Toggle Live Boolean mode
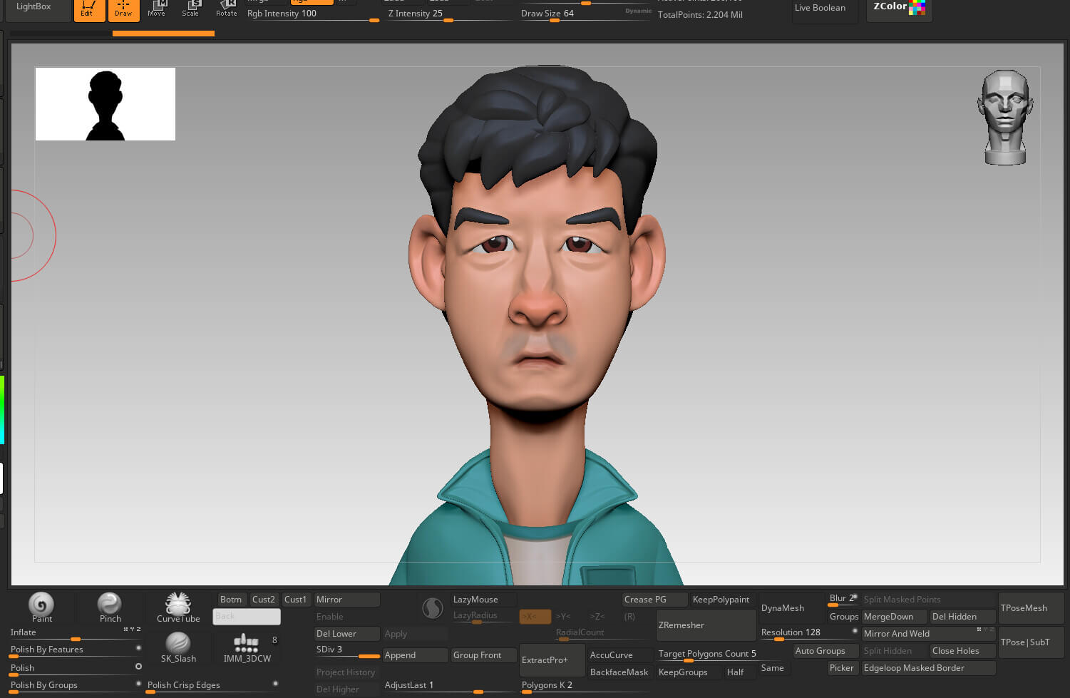This screenshot has height=698, width=1070. click(x=820, y=9)
